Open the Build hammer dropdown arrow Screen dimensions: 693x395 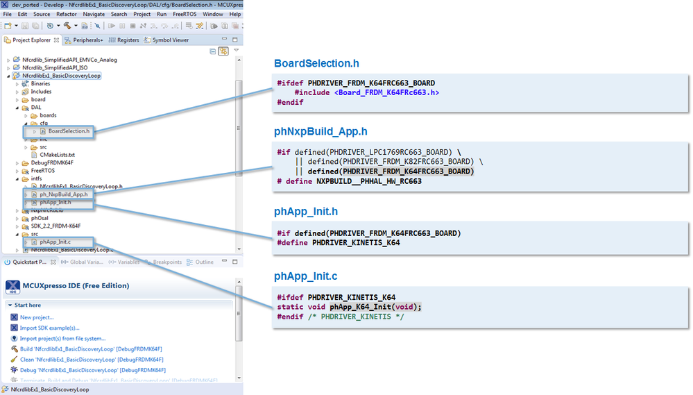(76, 26)
